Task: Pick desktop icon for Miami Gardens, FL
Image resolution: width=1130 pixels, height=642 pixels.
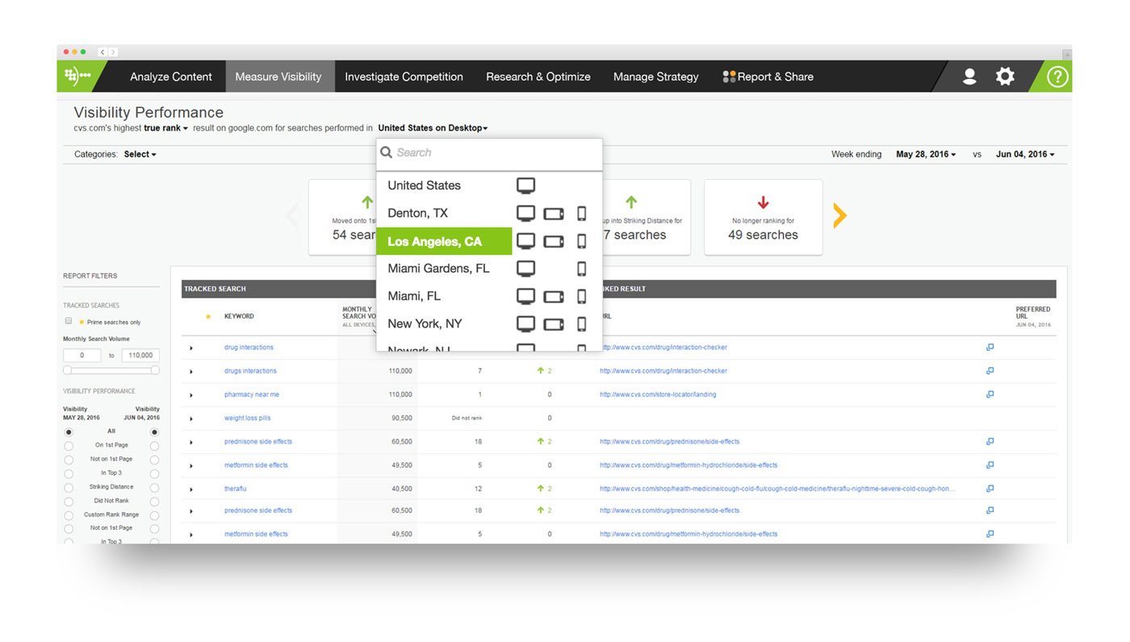Action: coord(525,269)
